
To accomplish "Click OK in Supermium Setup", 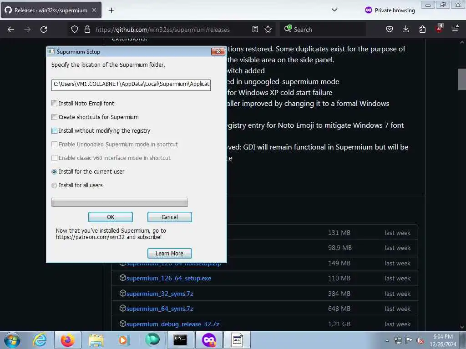I will (x=111, y=217).
